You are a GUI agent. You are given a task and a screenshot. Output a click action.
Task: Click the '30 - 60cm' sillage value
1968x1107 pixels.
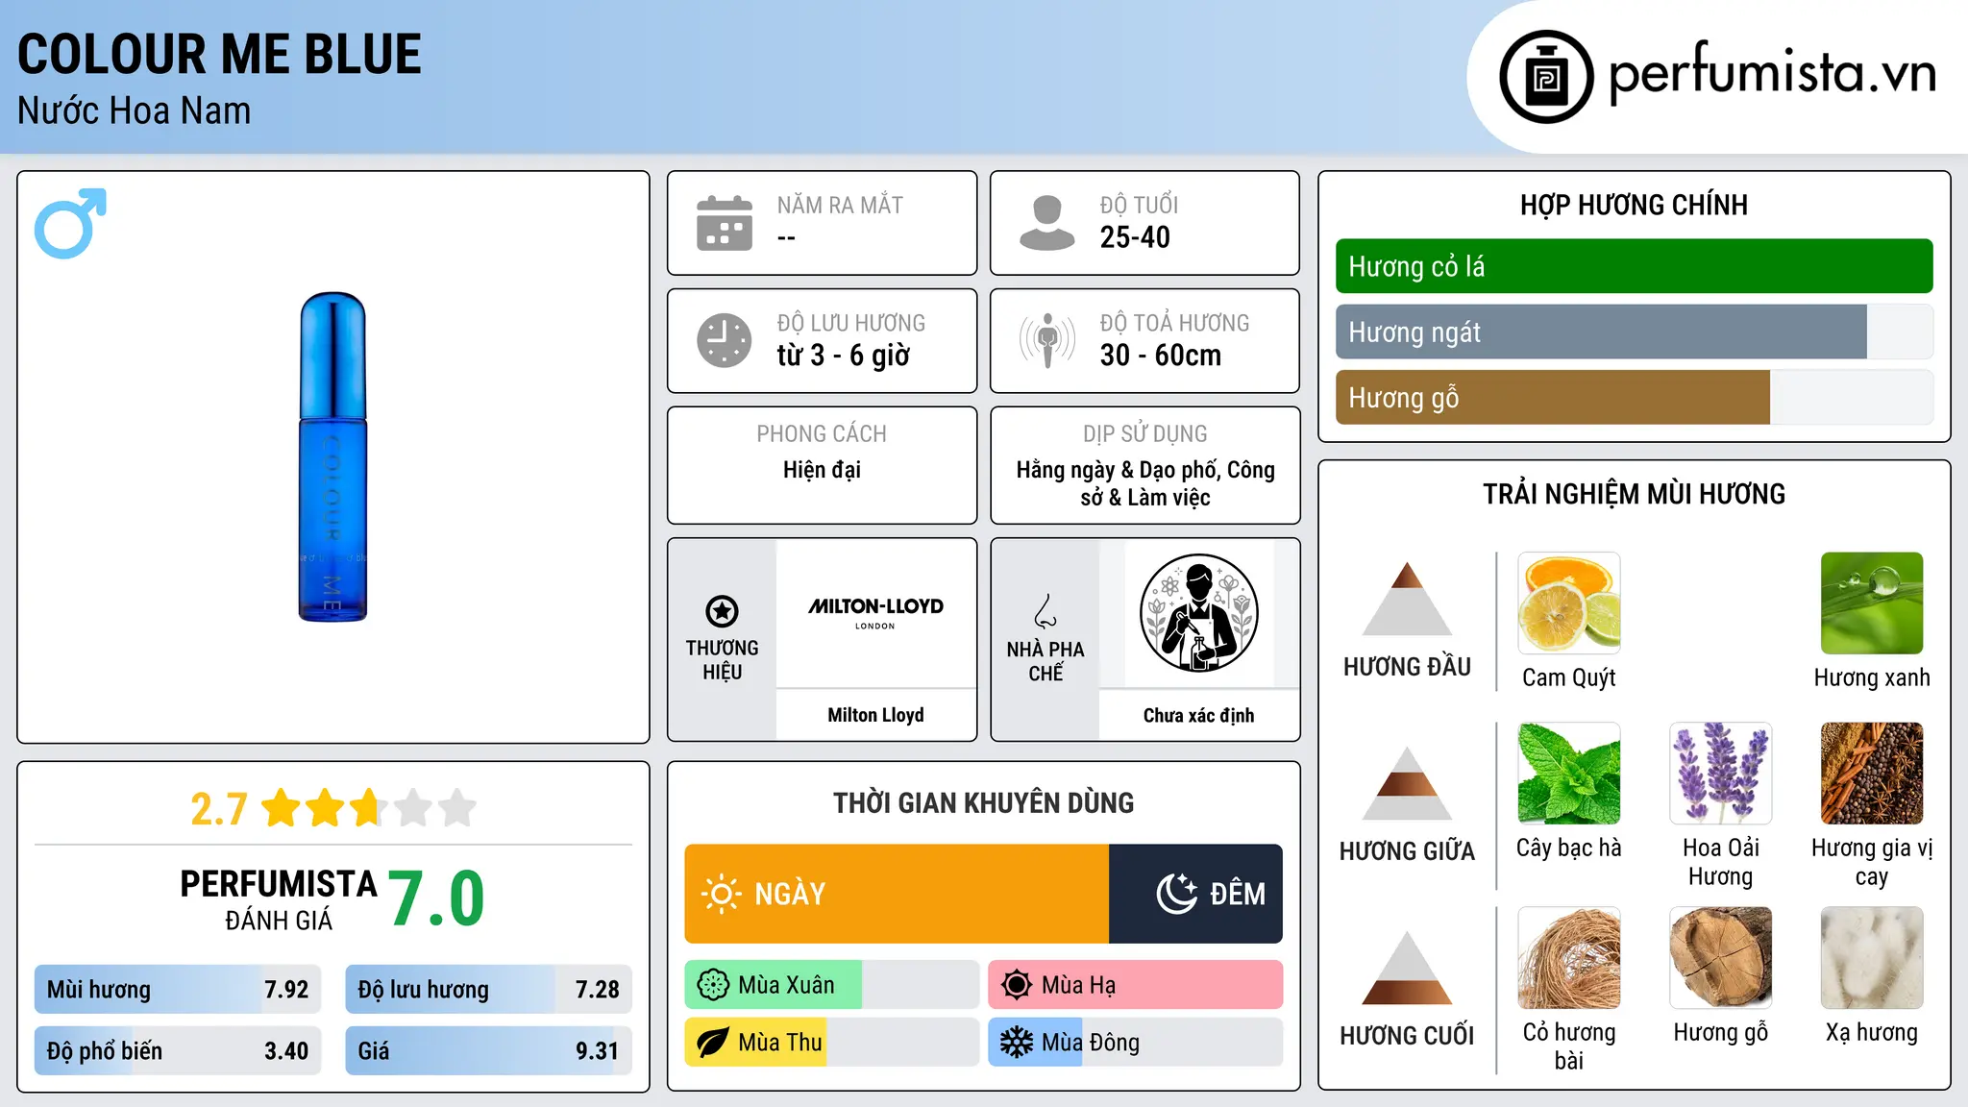click(x=1161, y=356)
